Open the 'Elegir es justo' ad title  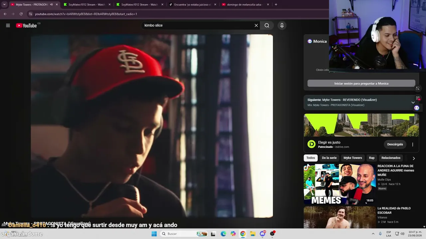pos(329,142)
